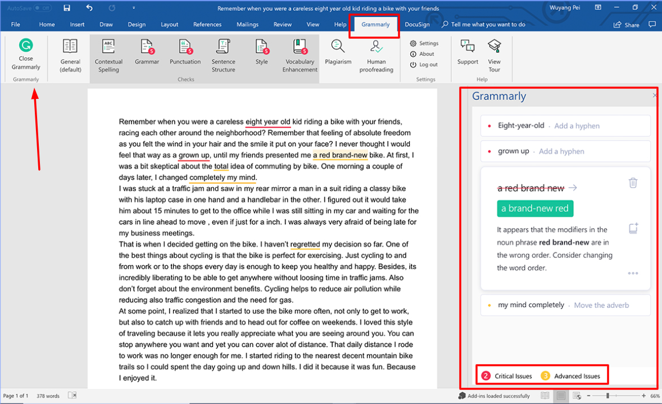Viewport: 662px width, 404px height.
Task: Dismiss suggestion with the trash icon
Action: [x=633, y=183]
